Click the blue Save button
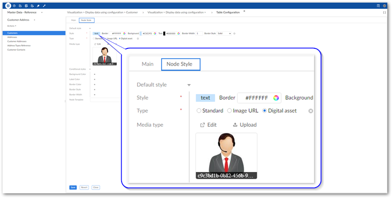 [x=73, y=188]
